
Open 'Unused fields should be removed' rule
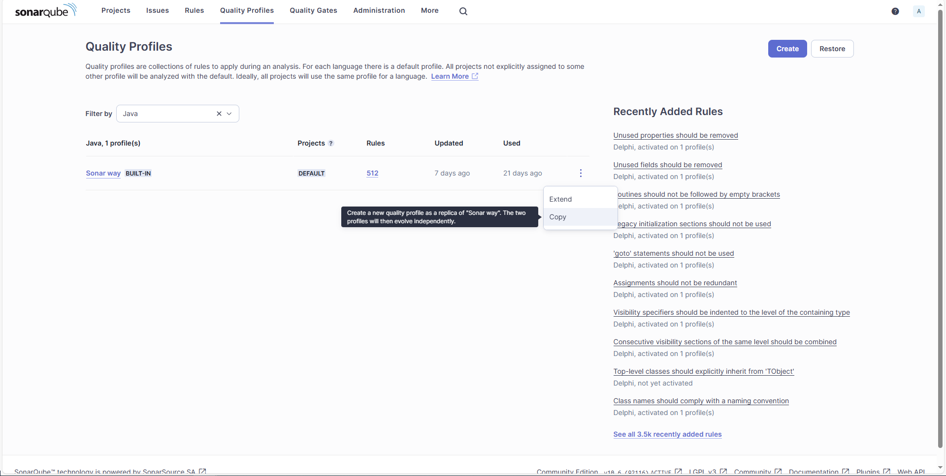pyautogui.click(x=668, y=165)
